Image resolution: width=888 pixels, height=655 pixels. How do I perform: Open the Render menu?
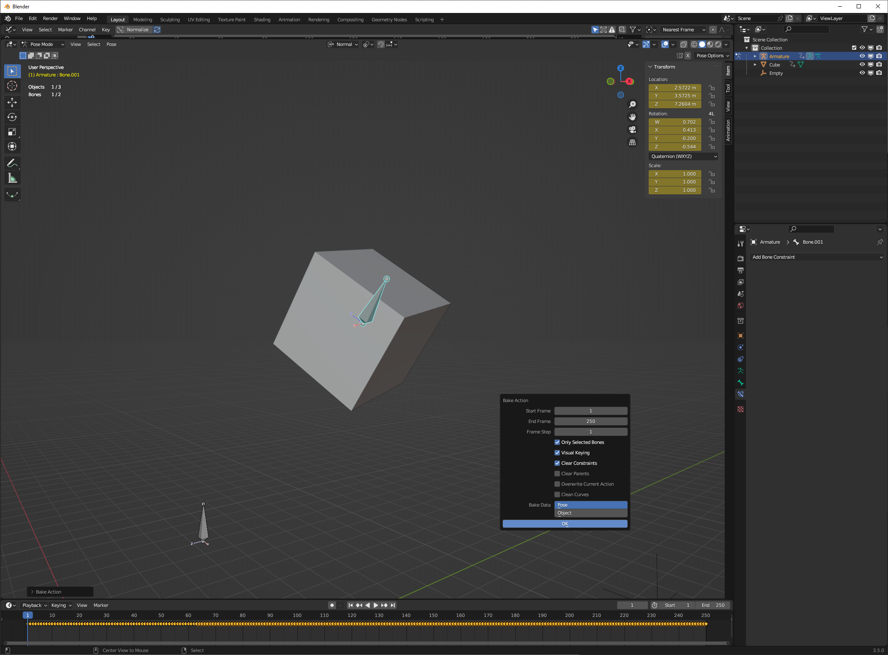[x=50, y=18]
